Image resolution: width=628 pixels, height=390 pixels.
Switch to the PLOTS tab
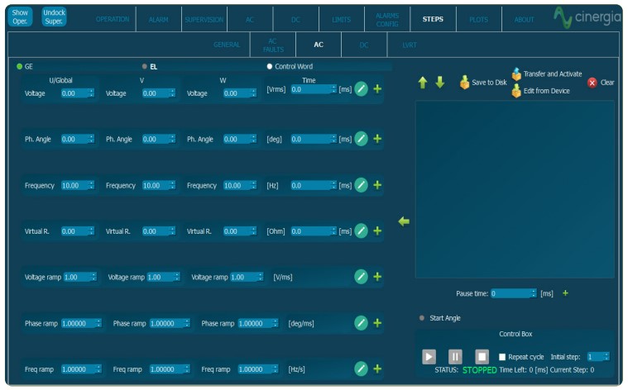478,20
